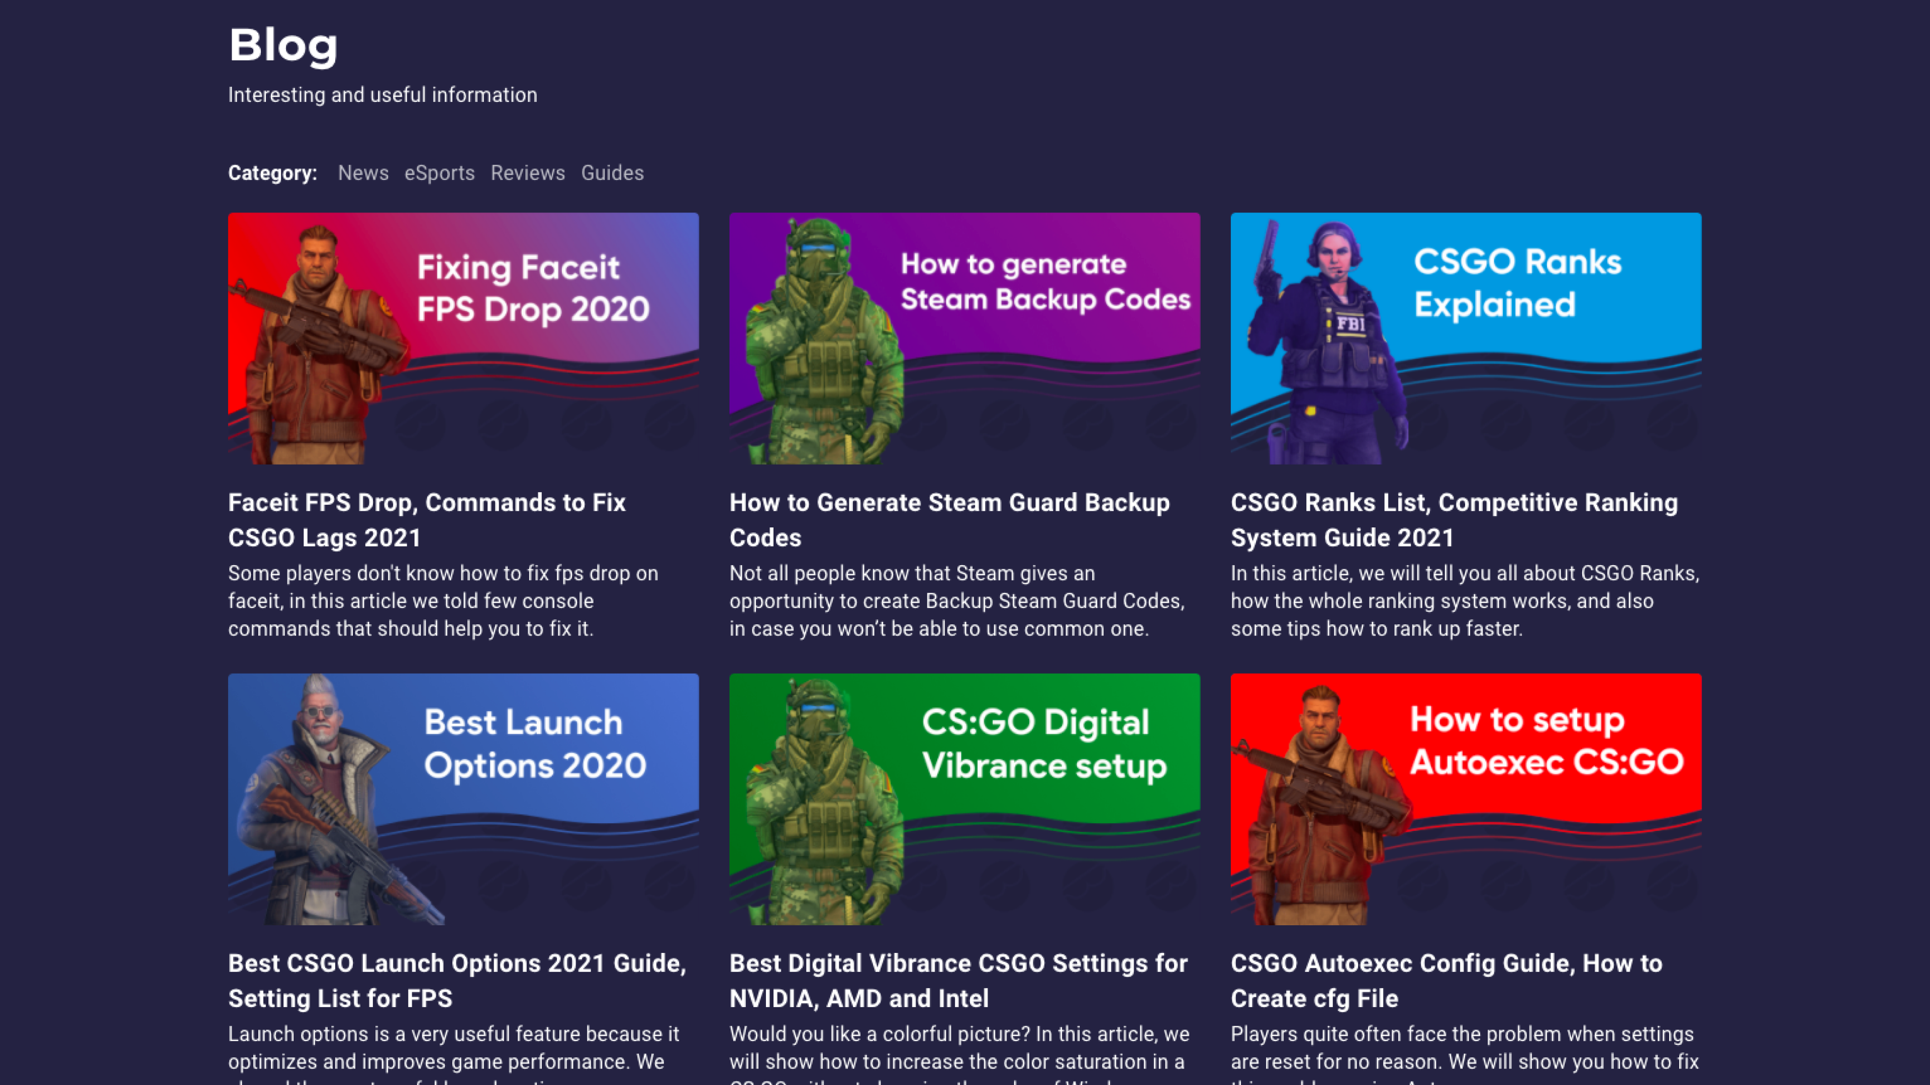Viewport: 1930px width, 1085px height.
Task: Open Best CSGO Launch Options 2021 title
Action: point(456,980)
